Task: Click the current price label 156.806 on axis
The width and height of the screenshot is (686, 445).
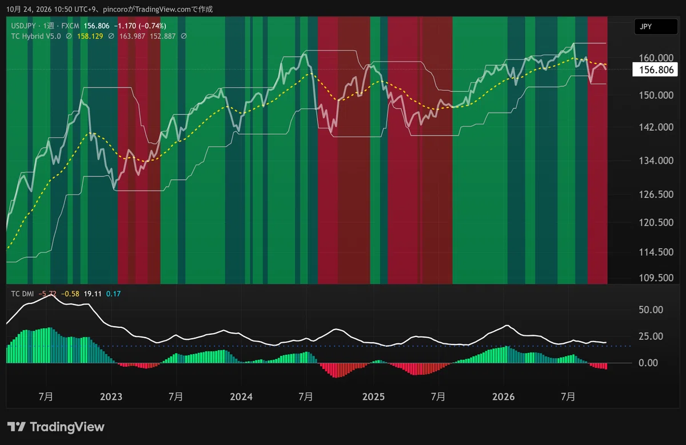Action: 655,70
